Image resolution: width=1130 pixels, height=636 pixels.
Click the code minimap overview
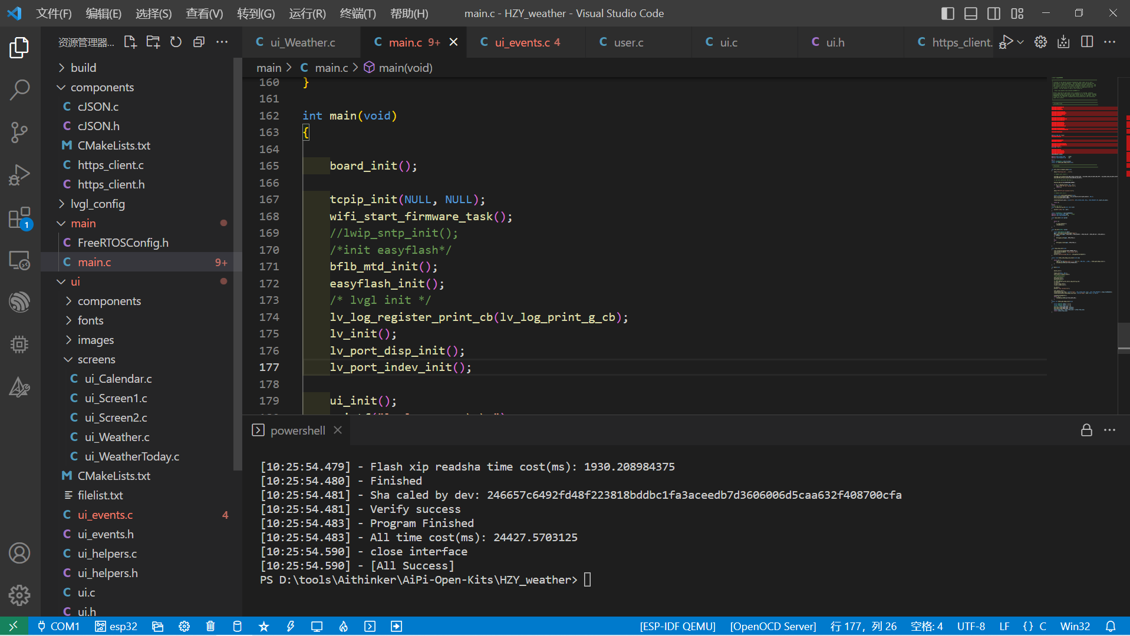click(1084, 194)
